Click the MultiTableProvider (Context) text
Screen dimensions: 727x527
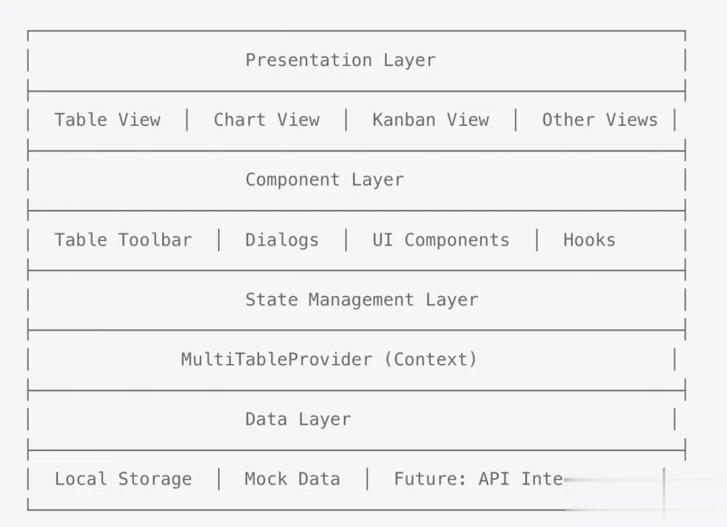[329, 359]
